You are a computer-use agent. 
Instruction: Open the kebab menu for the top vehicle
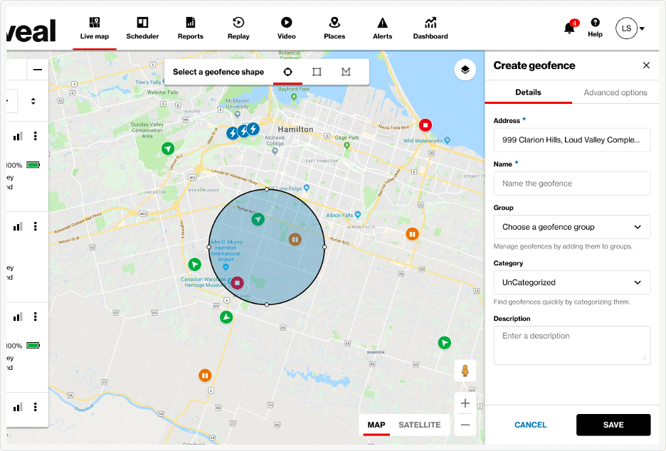pos(35,135)
